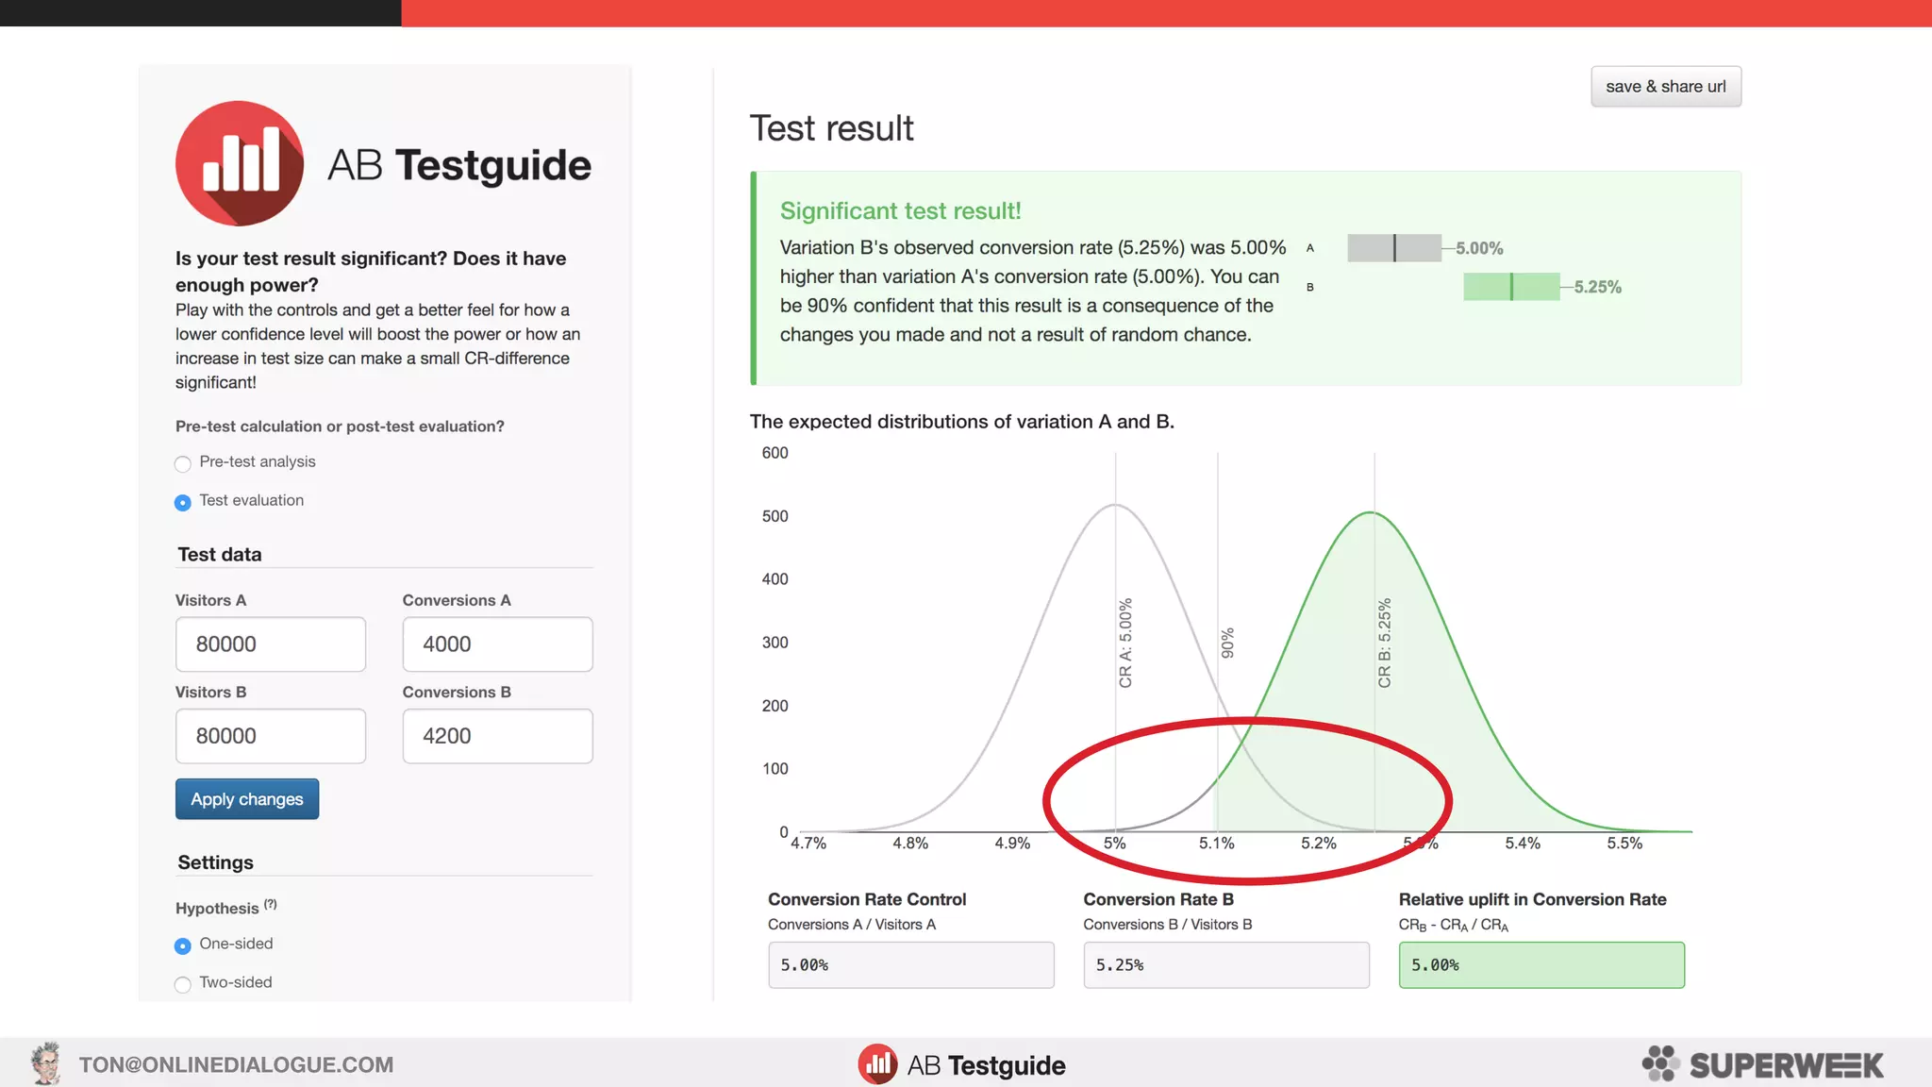The image size is (1932, 1087).
Task: Click variation B green confidence interval bar
Action: [x=1510, y=287]
